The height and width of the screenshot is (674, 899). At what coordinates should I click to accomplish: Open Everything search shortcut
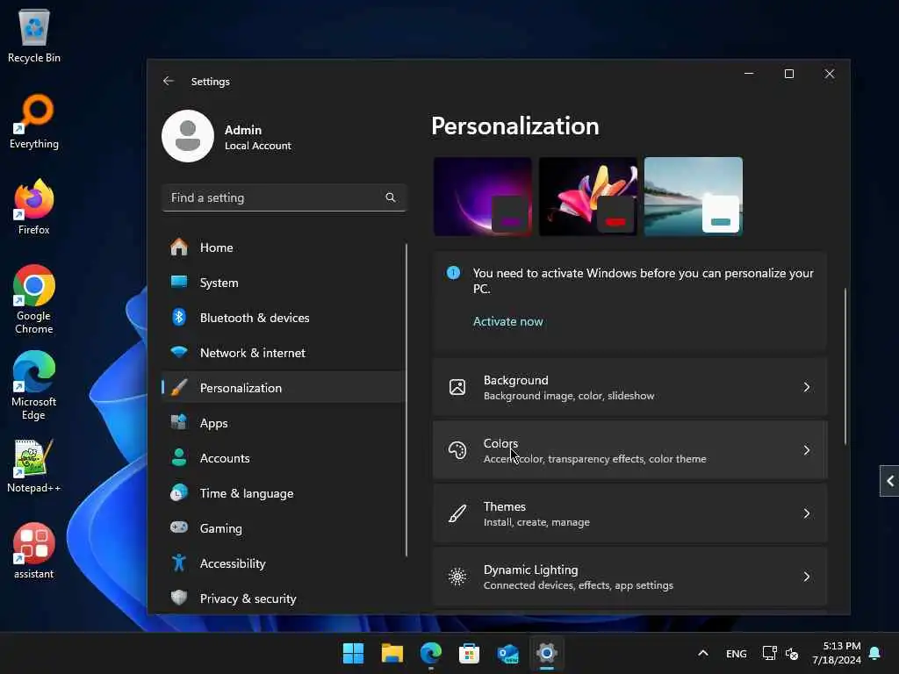(x=34, y=121)
